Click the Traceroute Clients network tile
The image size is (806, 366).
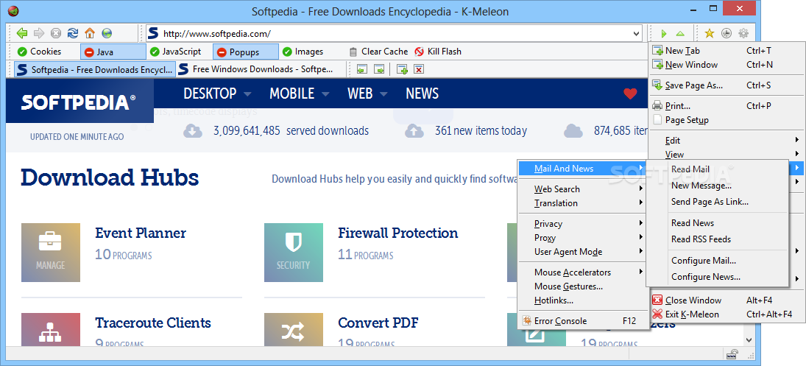point(51,329)
